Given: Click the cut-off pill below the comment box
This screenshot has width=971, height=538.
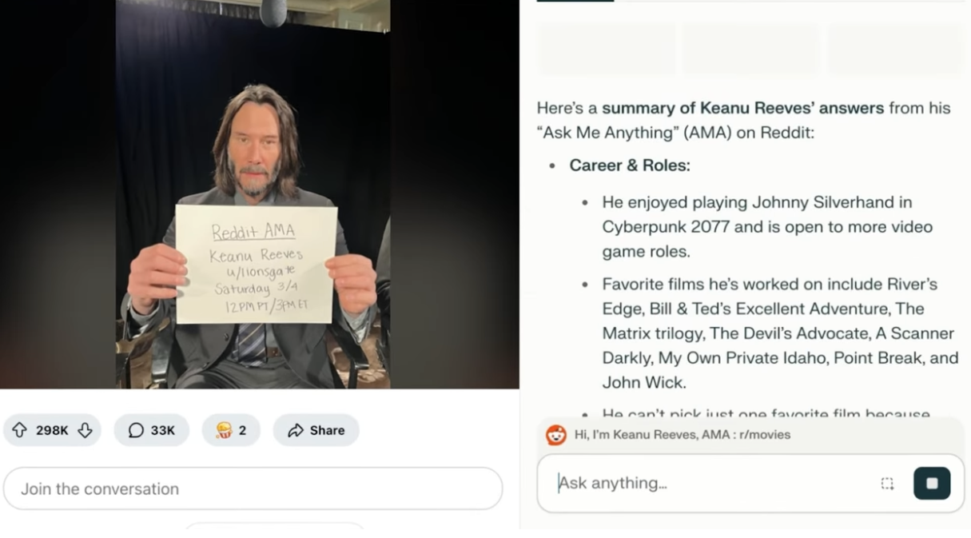Looking at the screenshot, I should (x=274, y=526).
